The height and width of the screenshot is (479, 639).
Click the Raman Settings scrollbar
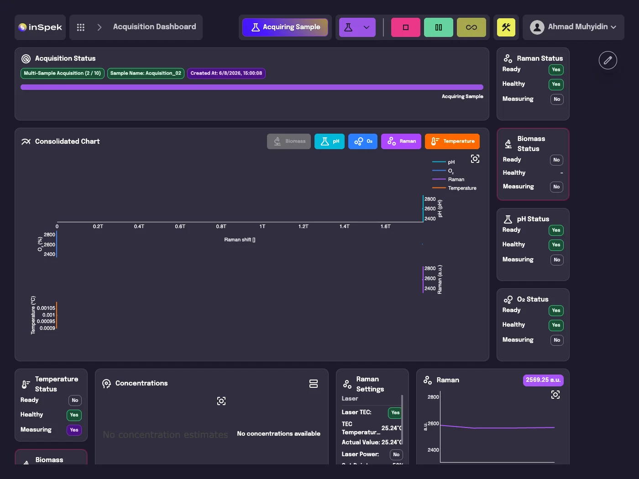pos(402,420)
